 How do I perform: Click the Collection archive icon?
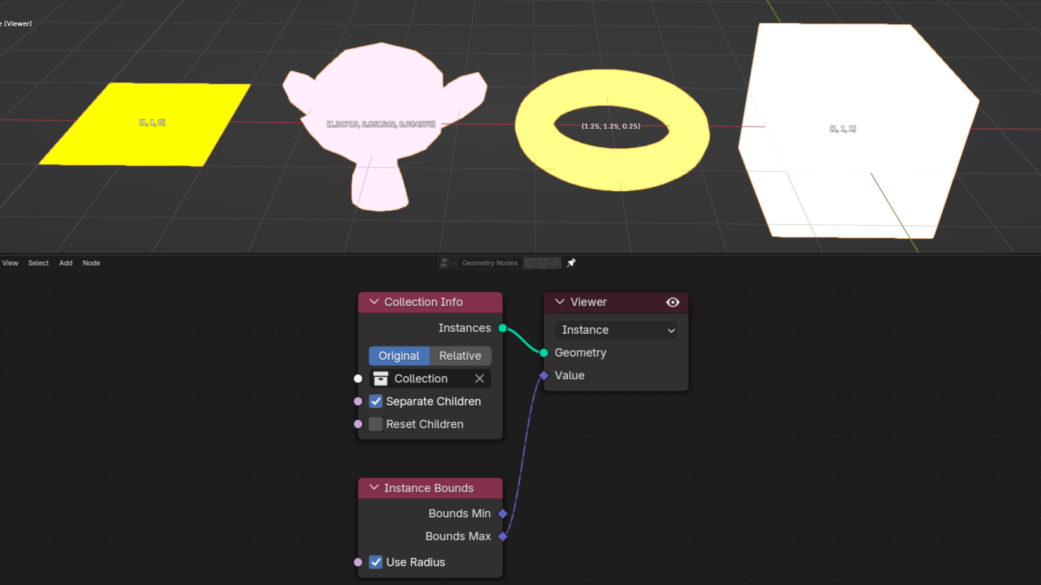381,379
